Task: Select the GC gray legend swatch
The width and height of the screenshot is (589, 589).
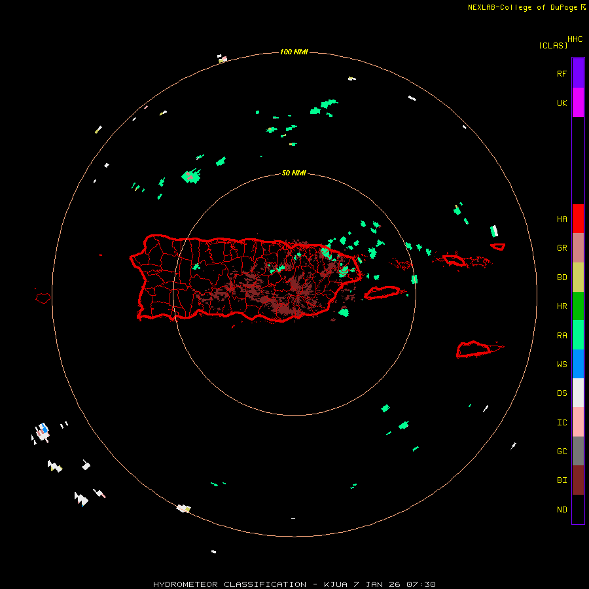Action: [578, 451]
